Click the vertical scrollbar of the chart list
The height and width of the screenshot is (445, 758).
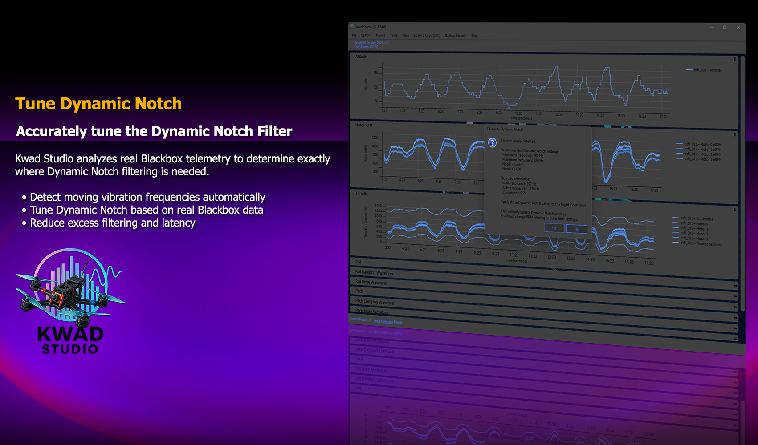pos(742,182)
